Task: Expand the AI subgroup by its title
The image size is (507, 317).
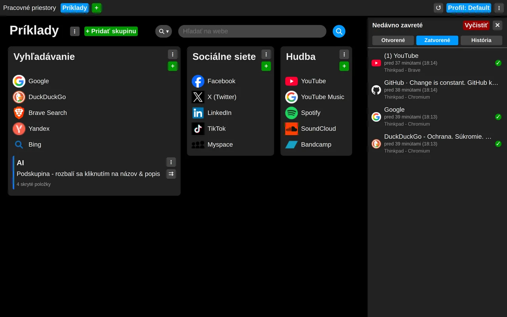Action: (x=20, y=163)
